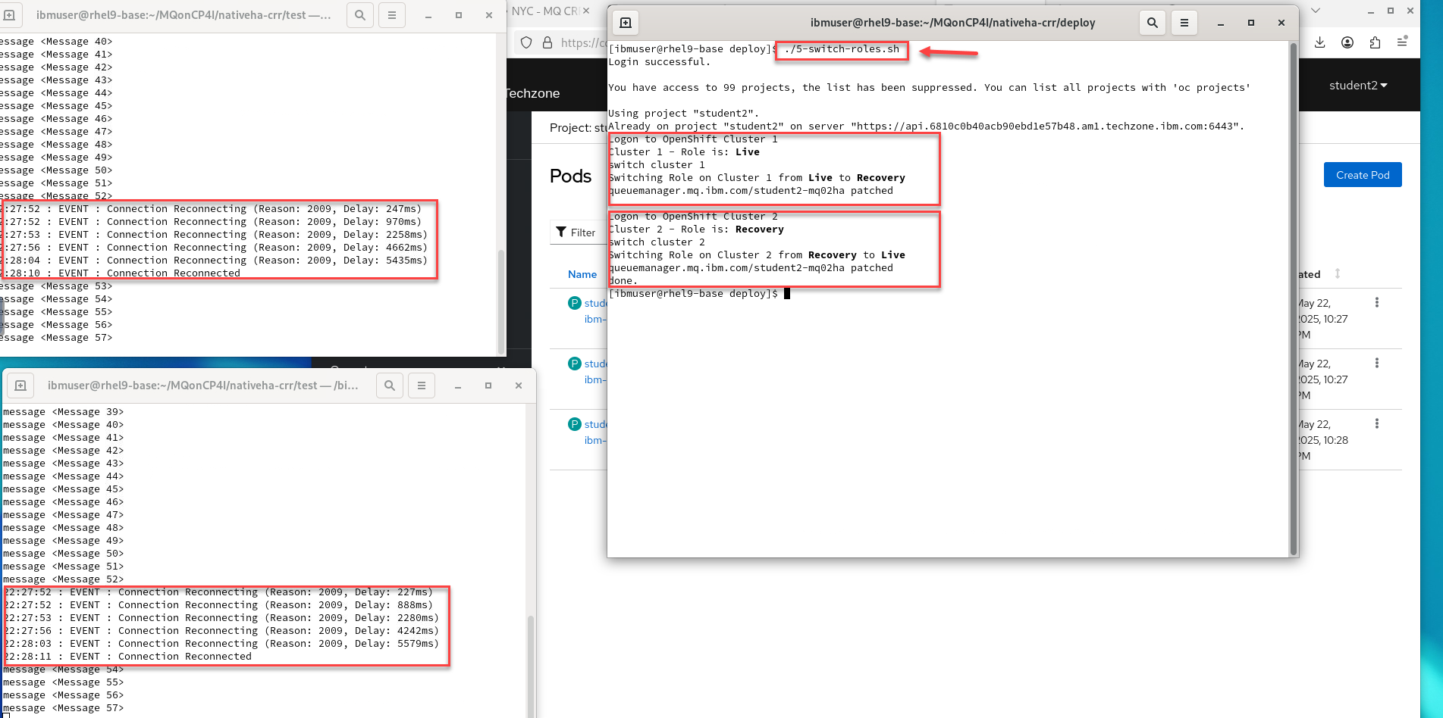Screen dimensions: 1443x718
Task: Click search icon in the top-left test terminal
Action: 360,15
